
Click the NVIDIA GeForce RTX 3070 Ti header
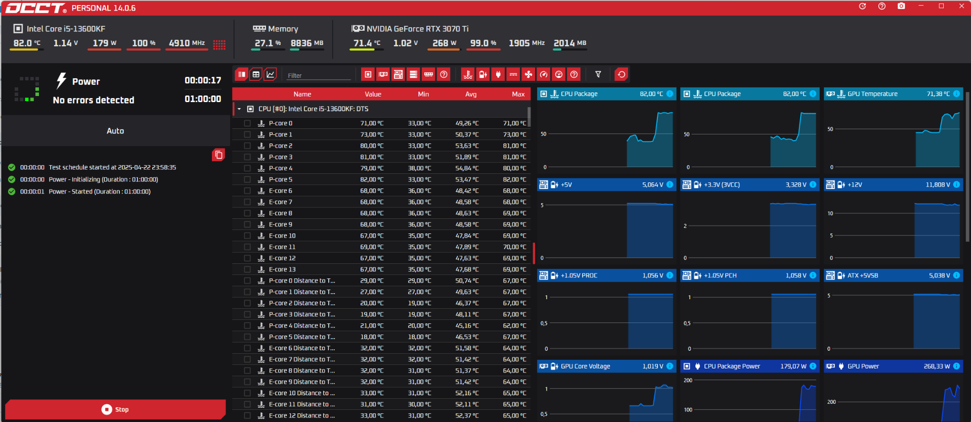click(410, 29)
